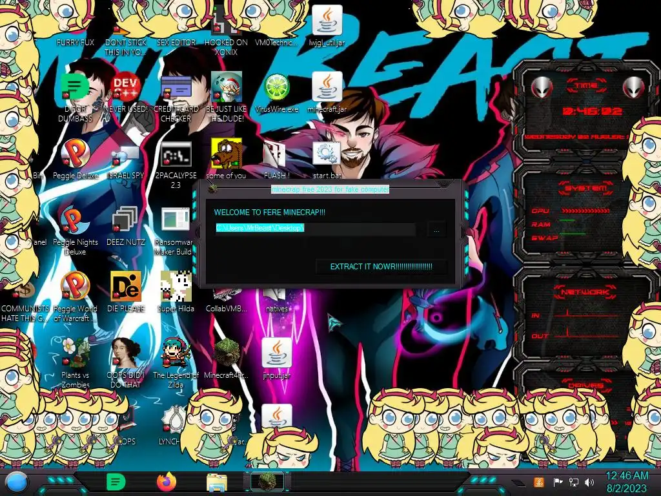Click the Java tray icon
661x496 pixels.
pos(539,482)
